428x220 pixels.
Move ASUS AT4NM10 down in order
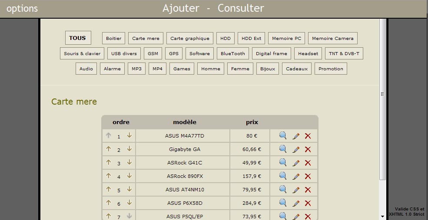(129, 189)
